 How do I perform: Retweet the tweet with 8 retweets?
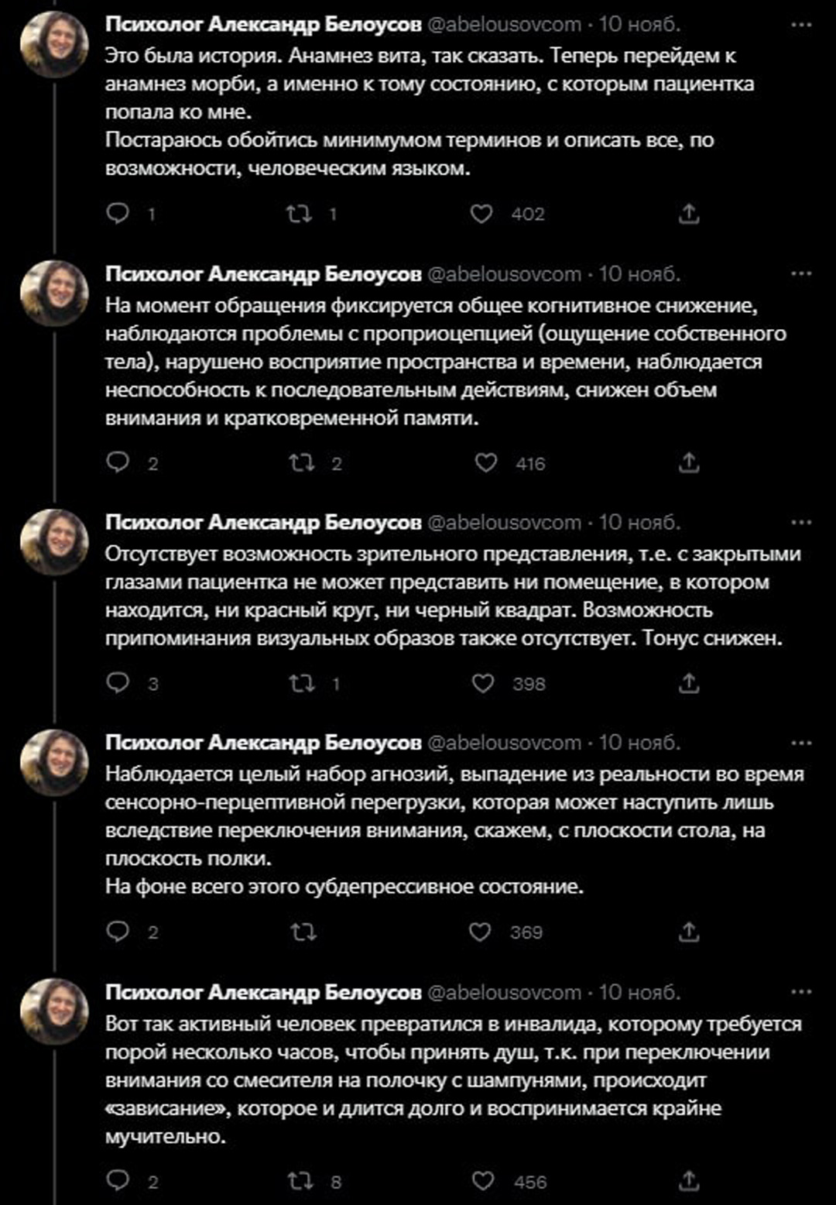(x=301, y=1181)
